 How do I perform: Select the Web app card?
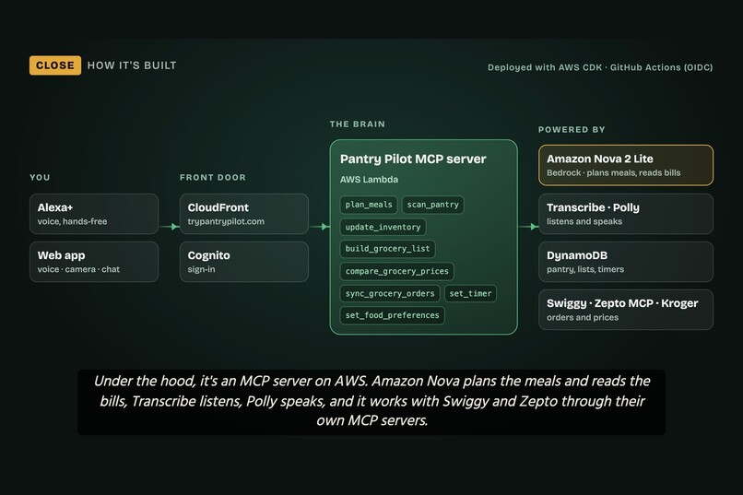point(94,262)
